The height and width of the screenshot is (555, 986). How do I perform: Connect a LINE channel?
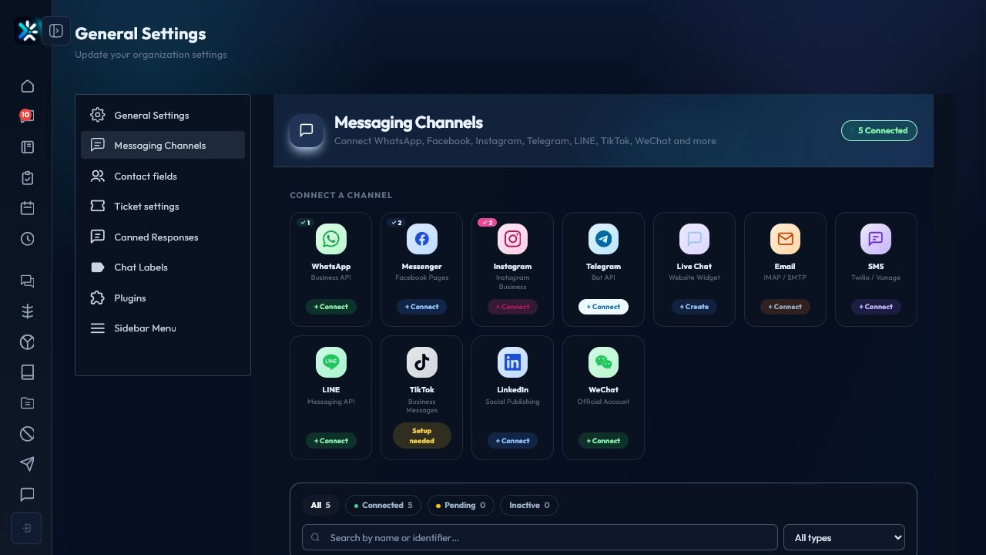point(331,441)
